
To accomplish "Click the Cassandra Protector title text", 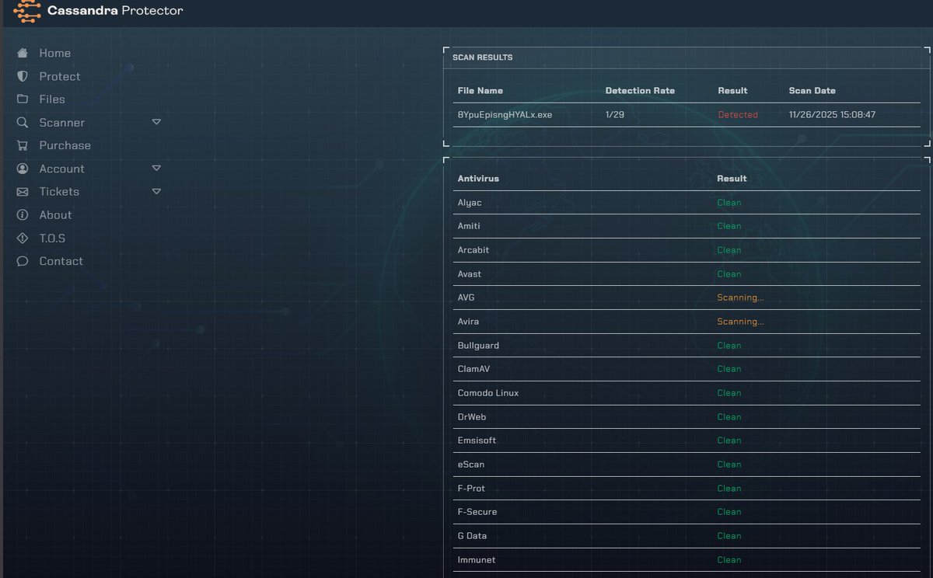I will pyautogui.click(x=115, y=11).
